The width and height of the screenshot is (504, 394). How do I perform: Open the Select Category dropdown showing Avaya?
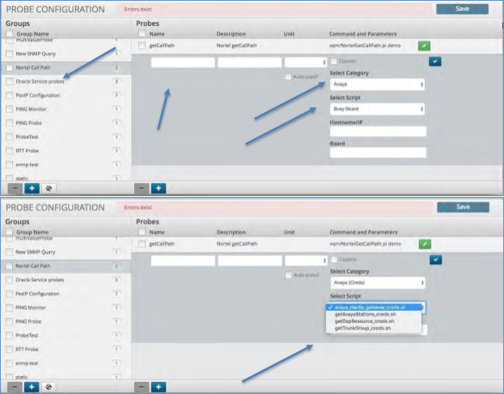(378, 84)
